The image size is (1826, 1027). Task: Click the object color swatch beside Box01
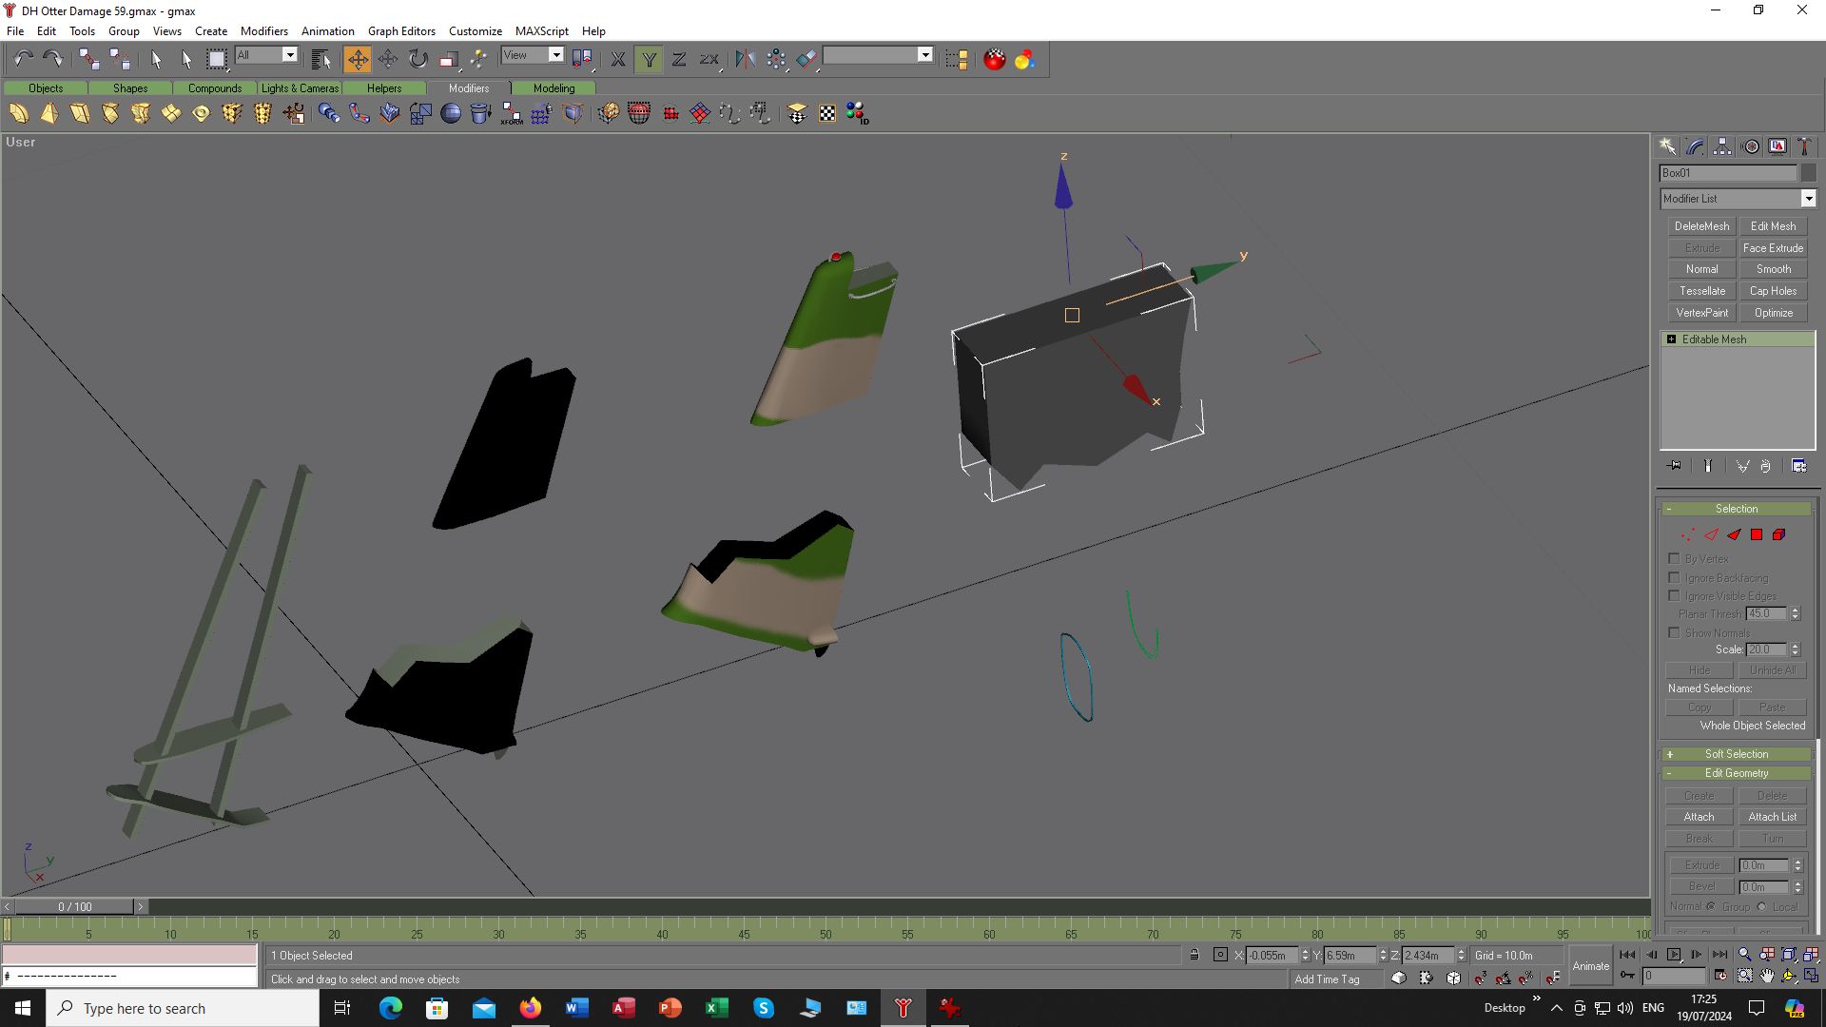point(1808,173)
